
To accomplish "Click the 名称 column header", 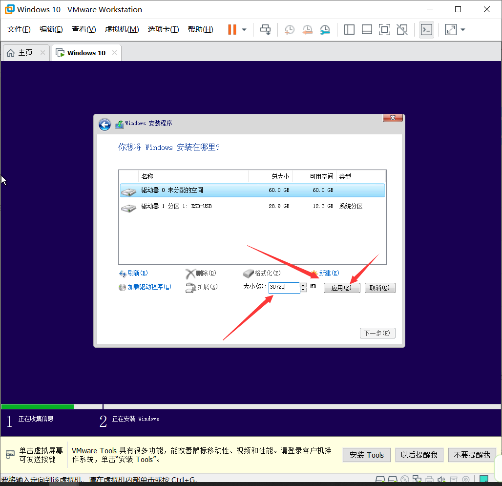I will click(193, 176).
